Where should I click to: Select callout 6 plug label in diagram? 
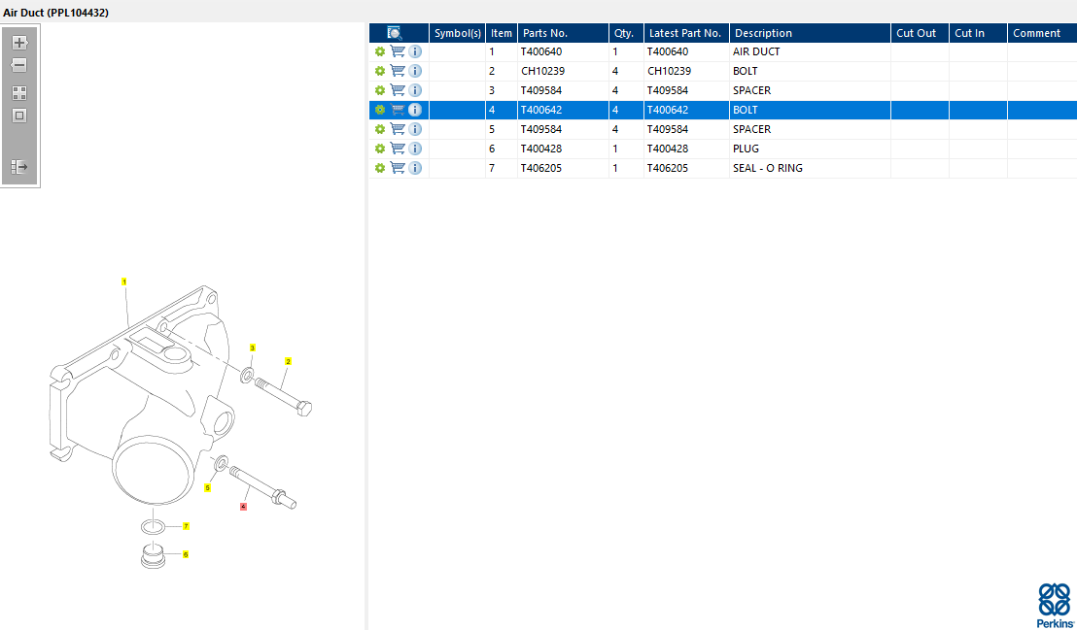click(186, 554)
